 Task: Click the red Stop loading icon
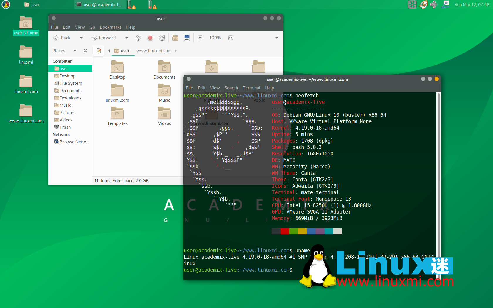coord(150,38)
